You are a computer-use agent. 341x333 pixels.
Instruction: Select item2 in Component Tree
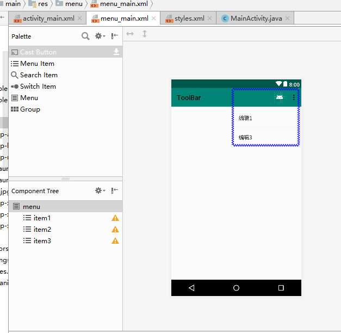(65, 230)
